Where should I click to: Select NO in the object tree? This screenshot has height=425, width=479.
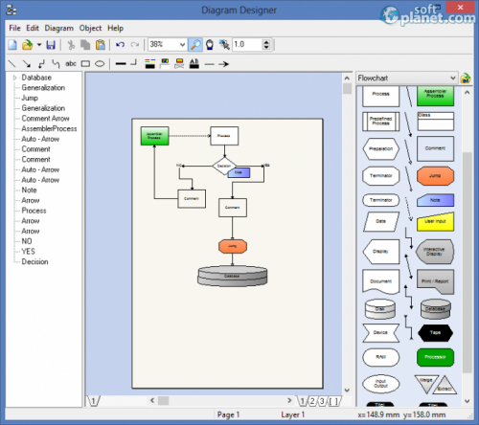27,241
